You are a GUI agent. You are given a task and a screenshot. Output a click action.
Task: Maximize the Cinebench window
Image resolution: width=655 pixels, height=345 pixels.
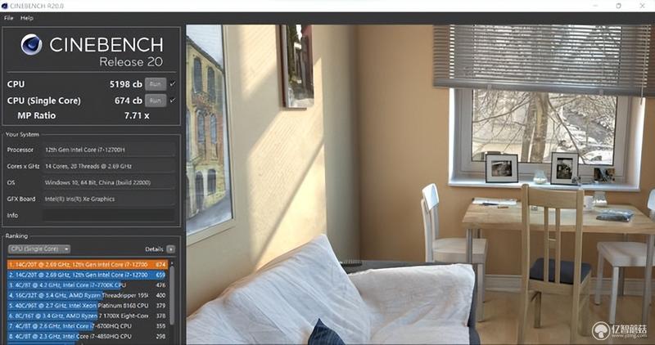(x=619, y=6)
